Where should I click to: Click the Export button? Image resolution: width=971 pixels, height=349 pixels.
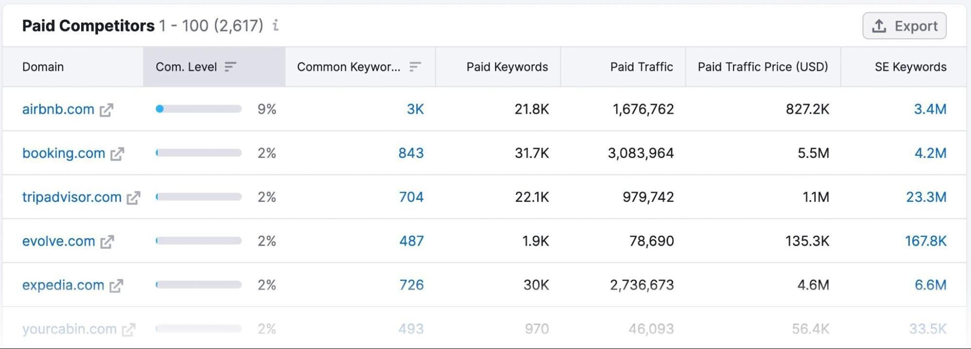(x=904, y=26)
